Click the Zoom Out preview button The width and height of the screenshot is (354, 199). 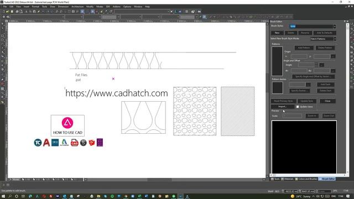tap(329, 116)
